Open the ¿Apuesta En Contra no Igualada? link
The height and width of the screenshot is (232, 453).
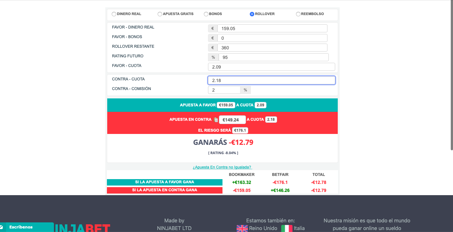(222, 167)
